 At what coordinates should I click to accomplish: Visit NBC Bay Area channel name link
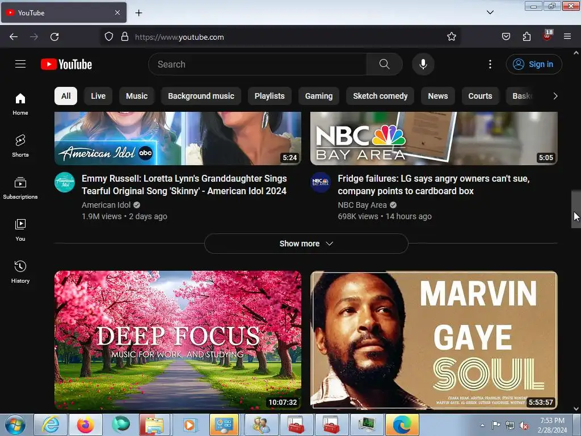(362, 205)
